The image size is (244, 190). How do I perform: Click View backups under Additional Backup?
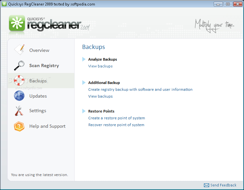click(x=100, y=96)
